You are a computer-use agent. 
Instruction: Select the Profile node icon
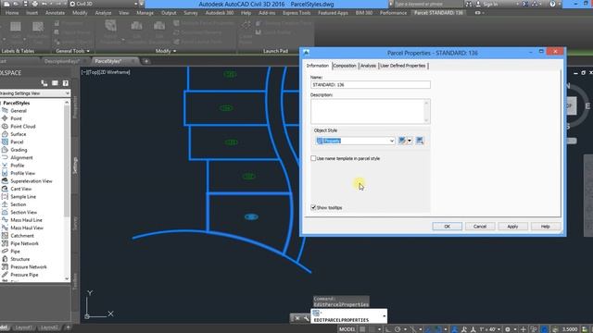pos(5,166)
